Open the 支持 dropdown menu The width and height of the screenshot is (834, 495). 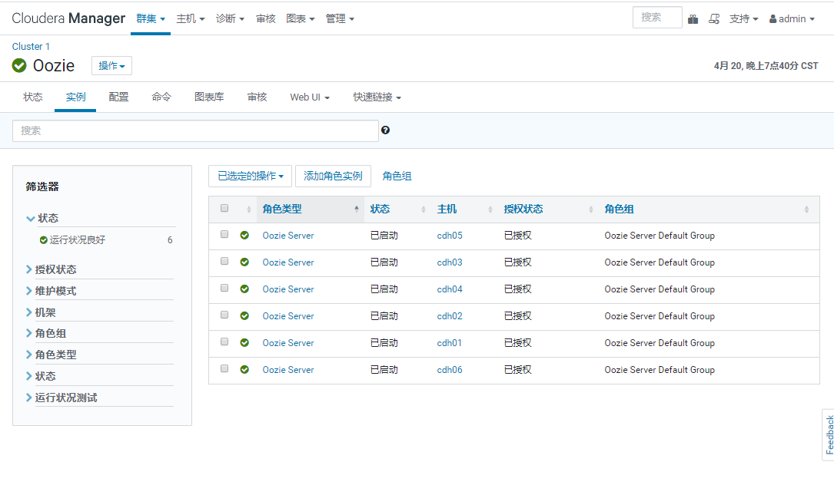coord(743,19)
